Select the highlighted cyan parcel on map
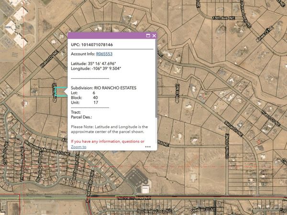The width and height of the screenshot is (287, 215). coord(61,92)
